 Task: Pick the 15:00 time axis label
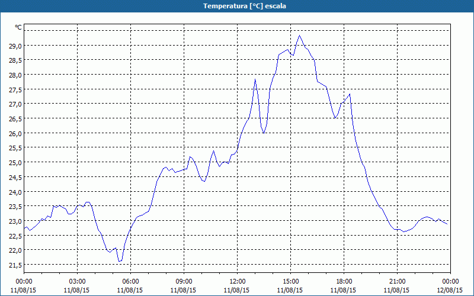tap(290, 282)
